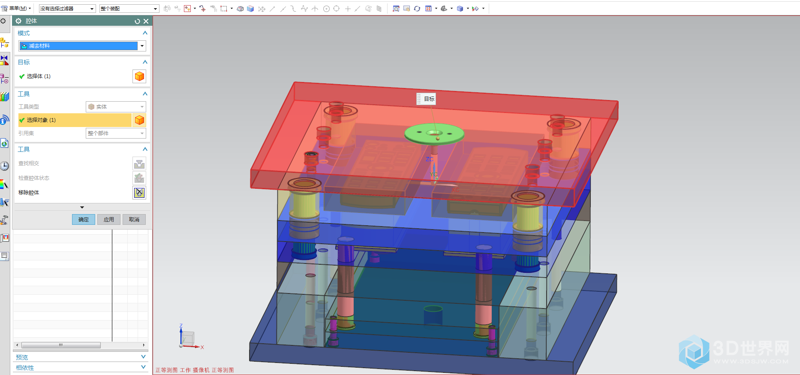The width and height of the screenshot is (800, 375).
Task: Click the constraint navigator sidebar icon
Action: click(x=4, y=60)
